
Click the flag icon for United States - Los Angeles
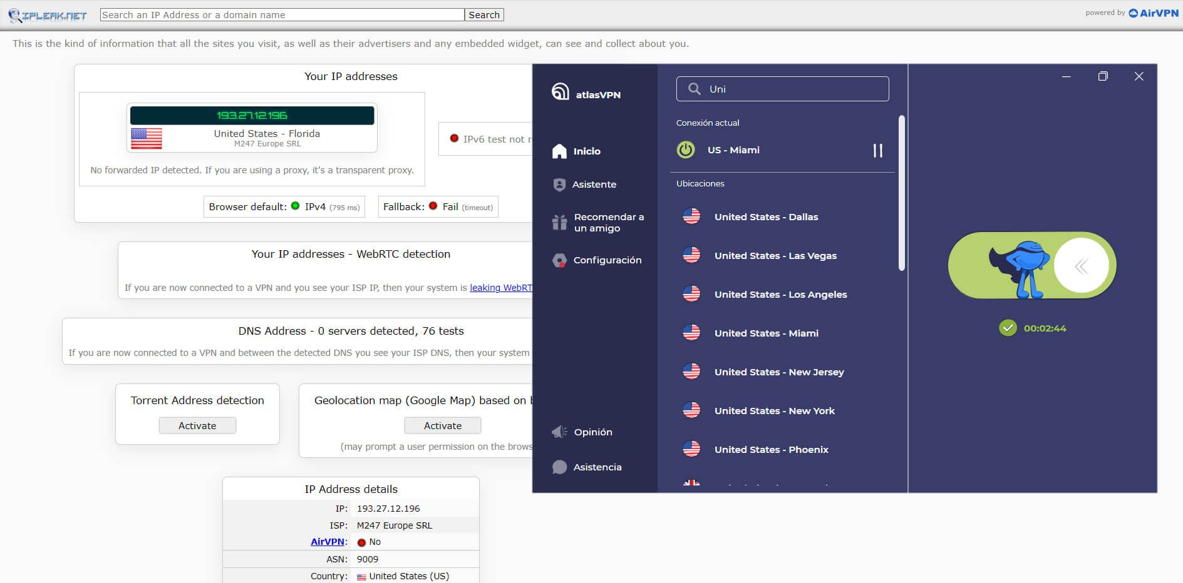(691, 294)
